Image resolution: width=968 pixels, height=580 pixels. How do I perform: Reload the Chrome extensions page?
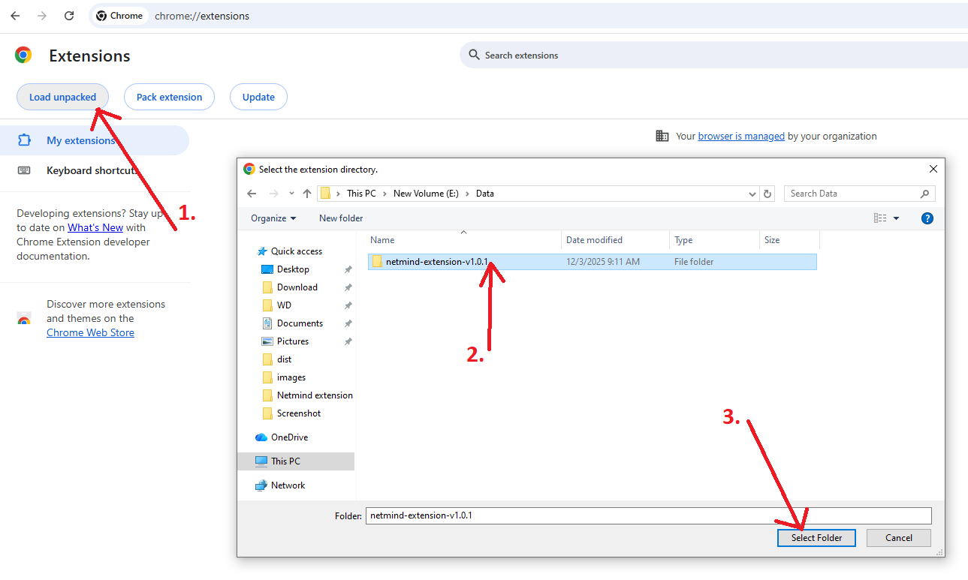pyautogui.click(x=69, y=16)
